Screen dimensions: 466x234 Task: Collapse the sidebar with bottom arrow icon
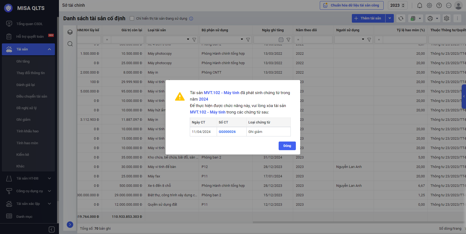pos(52,229)
